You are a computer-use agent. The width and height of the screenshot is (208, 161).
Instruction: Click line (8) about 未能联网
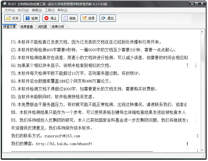[53, 97]
